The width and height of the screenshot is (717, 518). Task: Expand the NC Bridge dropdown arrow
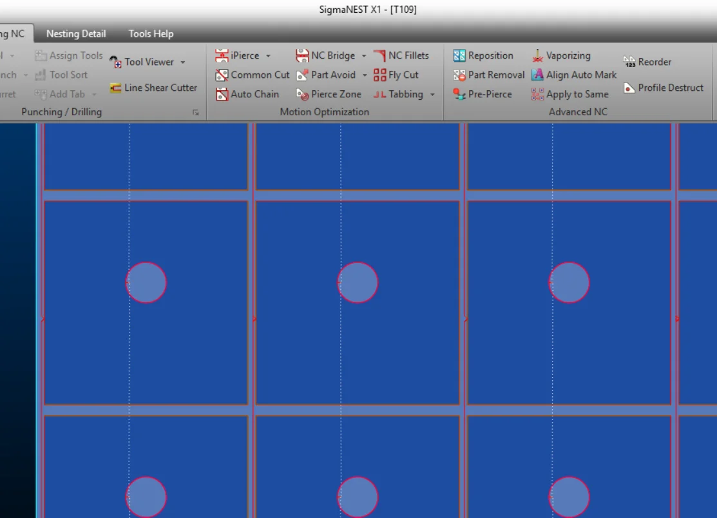click(364, 56)
